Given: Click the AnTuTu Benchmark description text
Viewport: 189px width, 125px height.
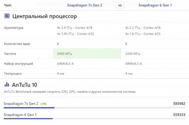Looking at the screenshot, I should click(70, 92).
